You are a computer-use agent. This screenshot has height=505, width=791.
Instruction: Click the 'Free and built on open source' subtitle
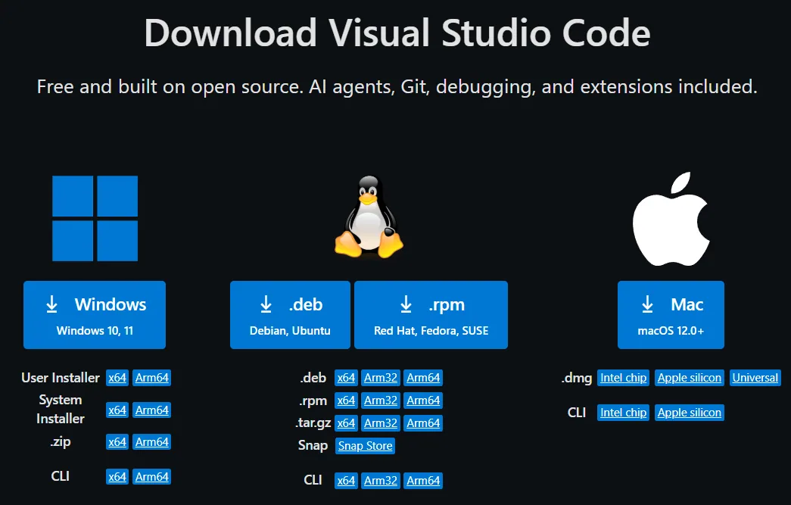click(397, 87)
